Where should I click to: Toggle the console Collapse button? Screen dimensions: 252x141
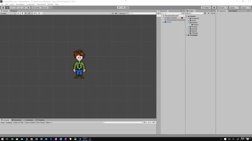9,123
